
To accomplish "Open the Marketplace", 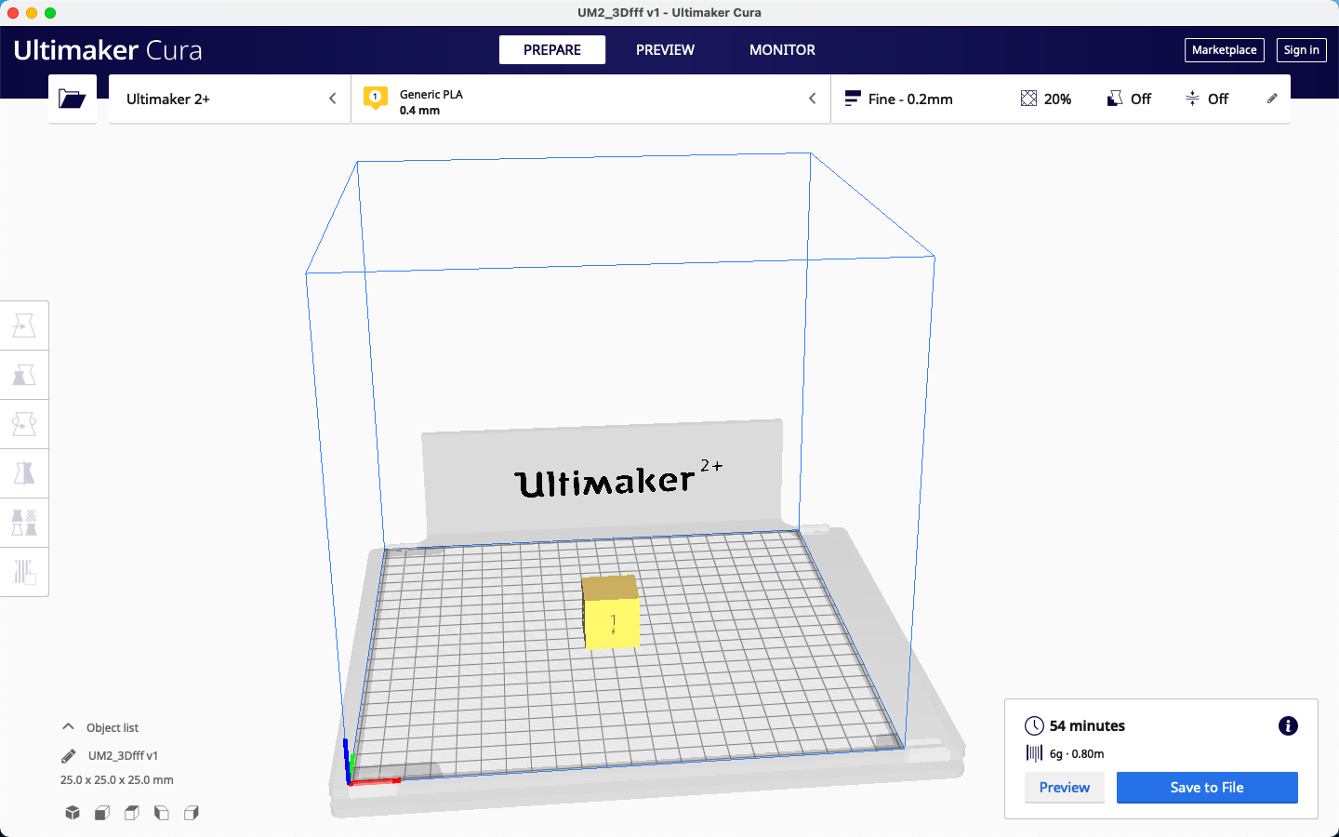I will pyautogui.click(x=1224, y=50).
